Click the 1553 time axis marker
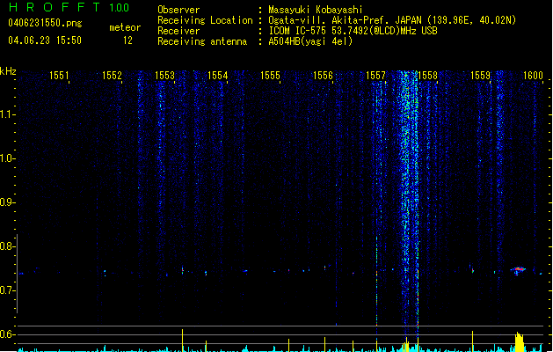The image size is (553, 352). pos(164,76)
